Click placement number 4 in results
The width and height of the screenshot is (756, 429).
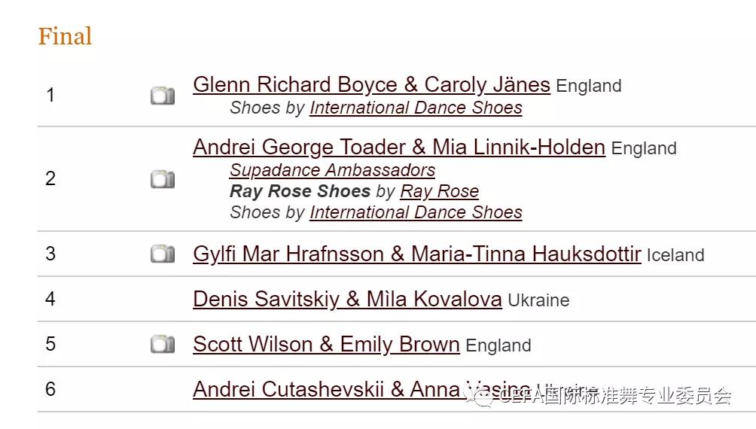(x=50, y=299)
